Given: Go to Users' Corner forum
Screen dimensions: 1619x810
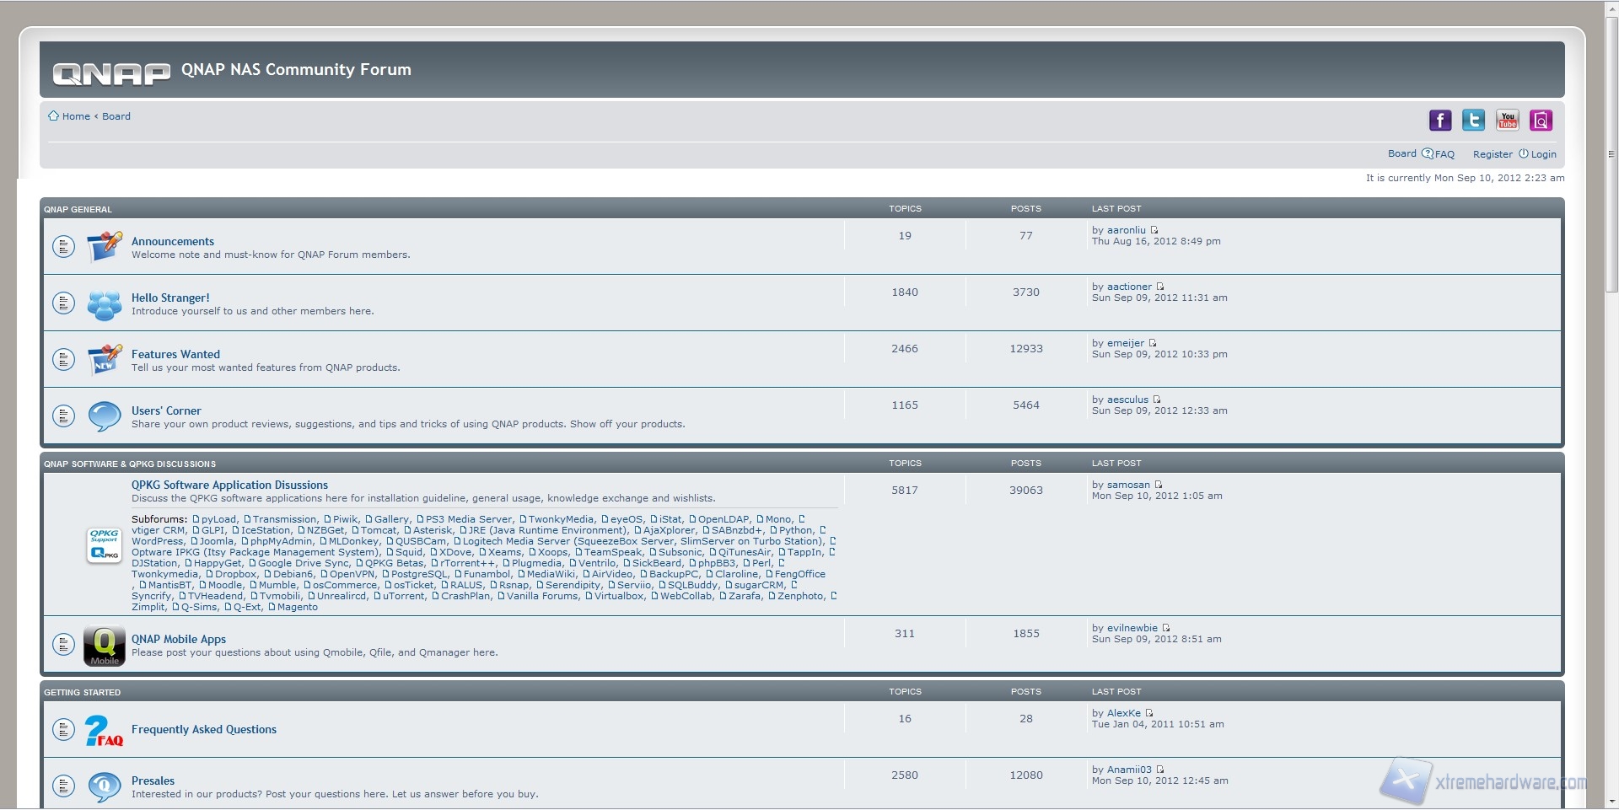Looking at the screenshot, I should tap(166, 410).
